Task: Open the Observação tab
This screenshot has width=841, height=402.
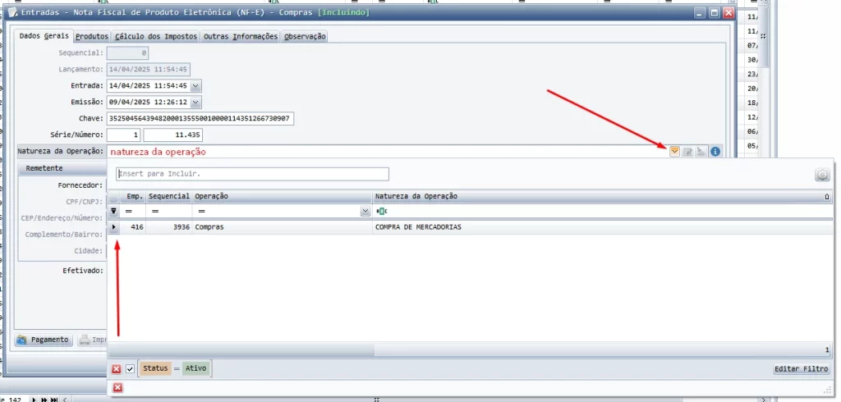Action: point(305,36)
